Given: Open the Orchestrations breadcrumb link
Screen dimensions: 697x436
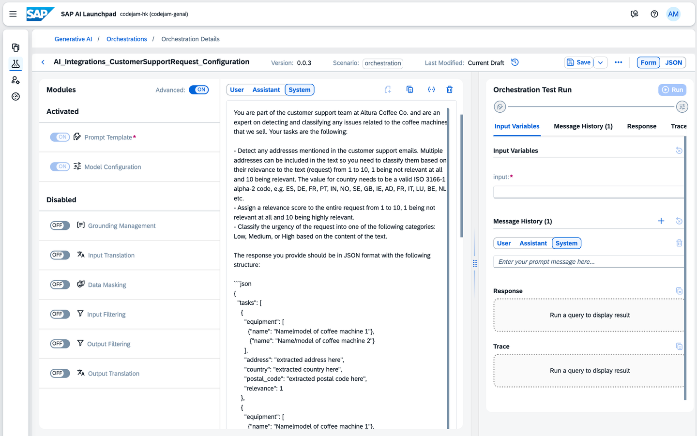Looking at the screenshot, I should pyautogui.click(x=127, y=39).
